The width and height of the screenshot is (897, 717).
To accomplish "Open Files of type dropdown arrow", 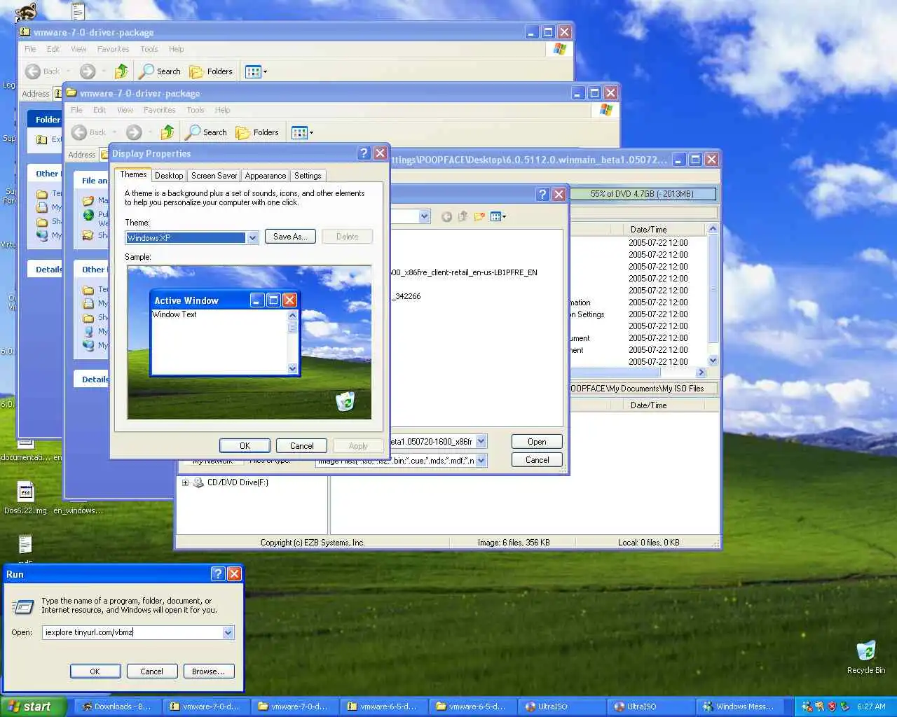I will coord(481,461).
